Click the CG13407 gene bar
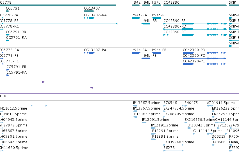The height and width of the screenshot is (152, 239). click(x=89, y=11)
